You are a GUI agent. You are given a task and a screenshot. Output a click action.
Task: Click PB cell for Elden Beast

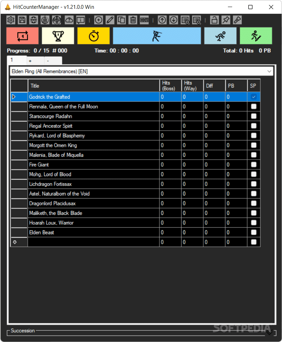click(x=236, y=232)
